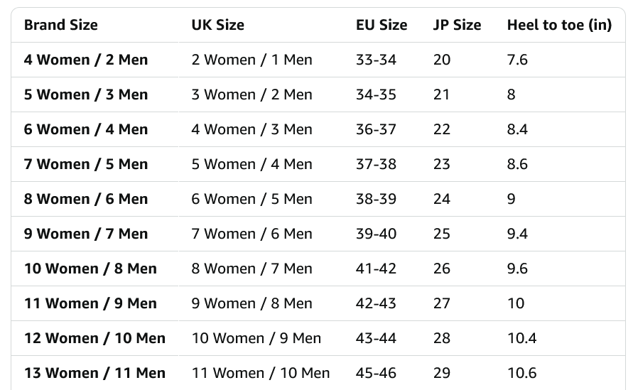Select the 4 Women / 2 Men row label

tap(86, 60)
